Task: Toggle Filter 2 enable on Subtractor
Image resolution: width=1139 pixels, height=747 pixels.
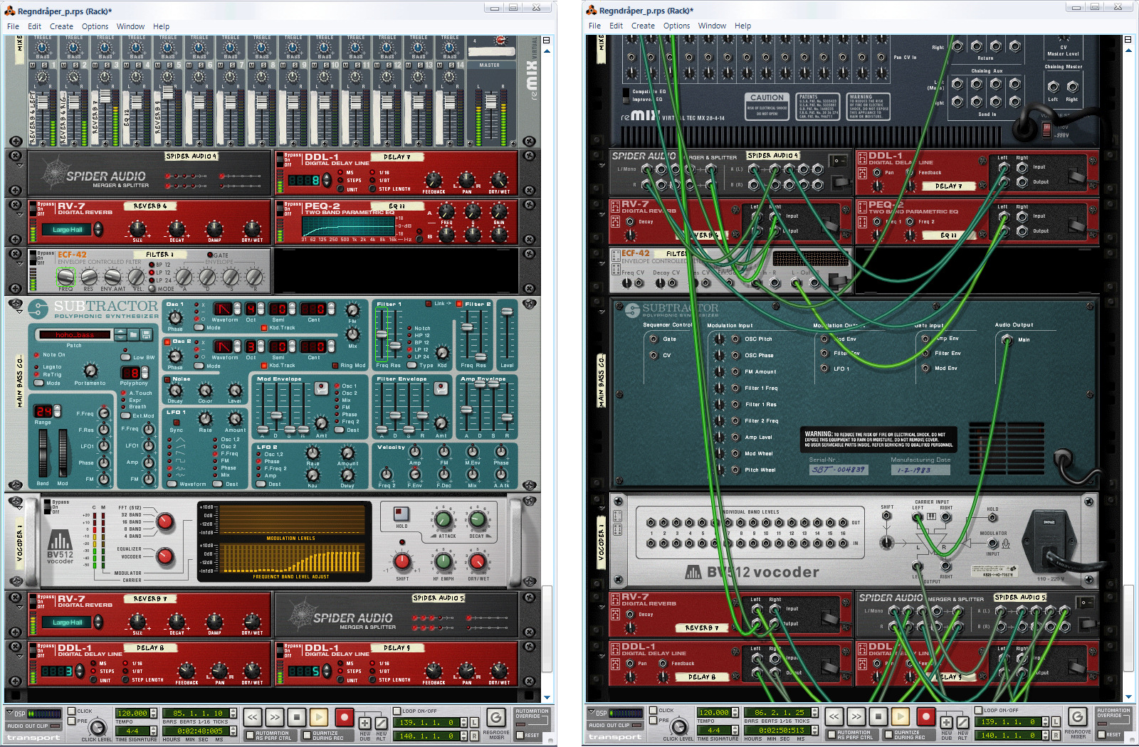Action: [460, 304]
